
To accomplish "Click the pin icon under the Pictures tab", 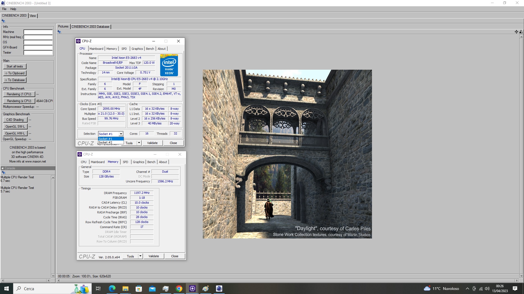I will [59, 32].
